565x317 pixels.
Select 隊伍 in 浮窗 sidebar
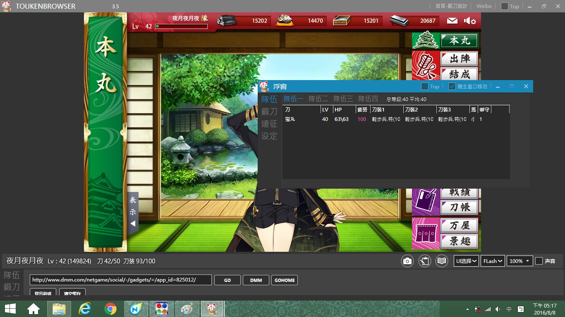point(269,99)
